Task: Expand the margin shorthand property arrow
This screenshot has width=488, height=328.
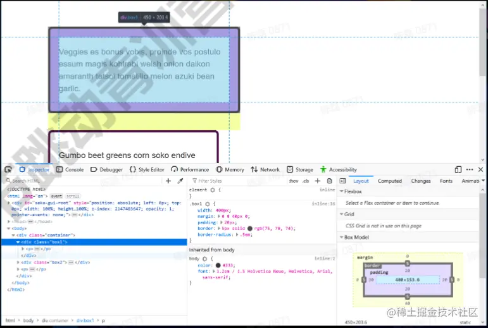Action: click(219, 217)
